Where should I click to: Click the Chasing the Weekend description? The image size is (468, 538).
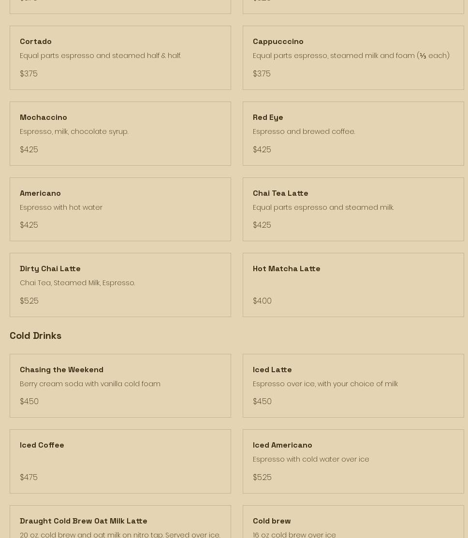pos(90,384)
